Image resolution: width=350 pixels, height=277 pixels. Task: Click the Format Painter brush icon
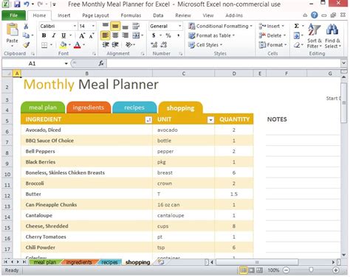pos(27,45)
